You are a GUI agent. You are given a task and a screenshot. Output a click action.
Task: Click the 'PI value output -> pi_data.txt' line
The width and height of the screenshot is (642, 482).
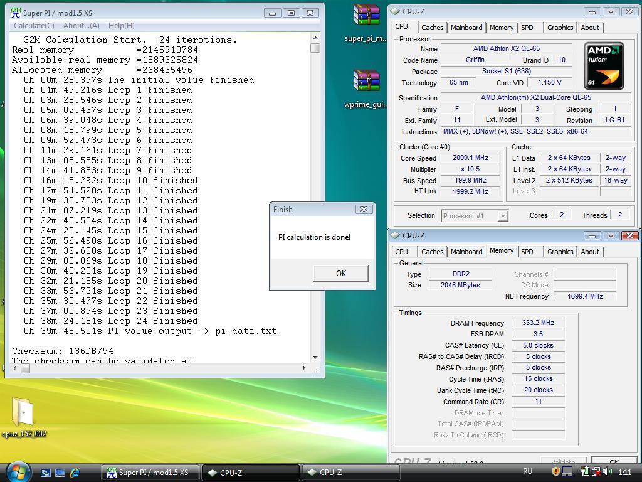150,331
